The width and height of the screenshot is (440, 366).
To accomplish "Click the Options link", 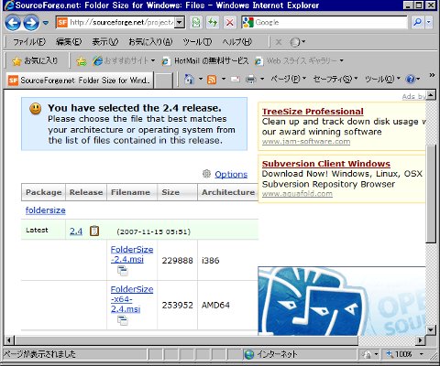I will 231,175.
